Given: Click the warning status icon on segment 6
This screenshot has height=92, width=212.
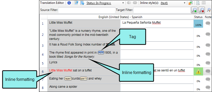Looking at the screenshot, I should pos(198,71).
